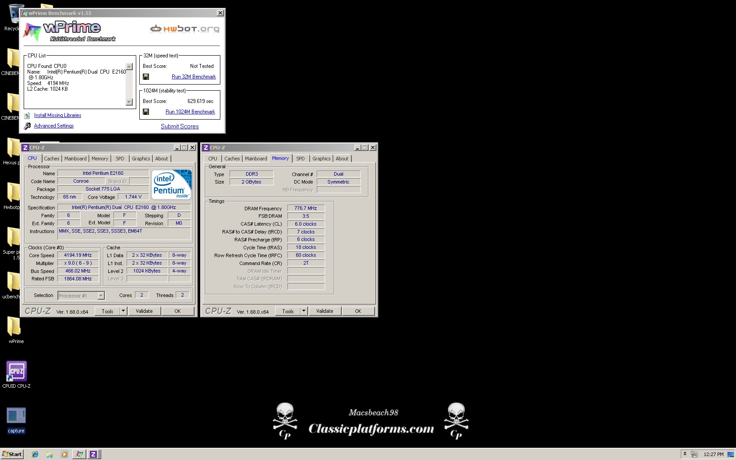Save 1024M score using floppy icon

click(146, 112)
